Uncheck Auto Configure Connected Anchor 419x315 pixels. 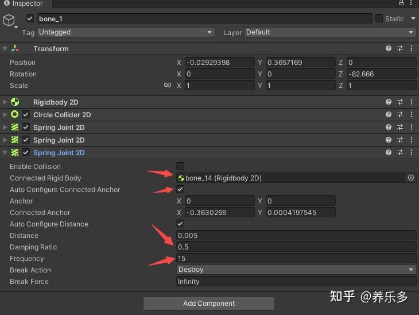point(180,189)
